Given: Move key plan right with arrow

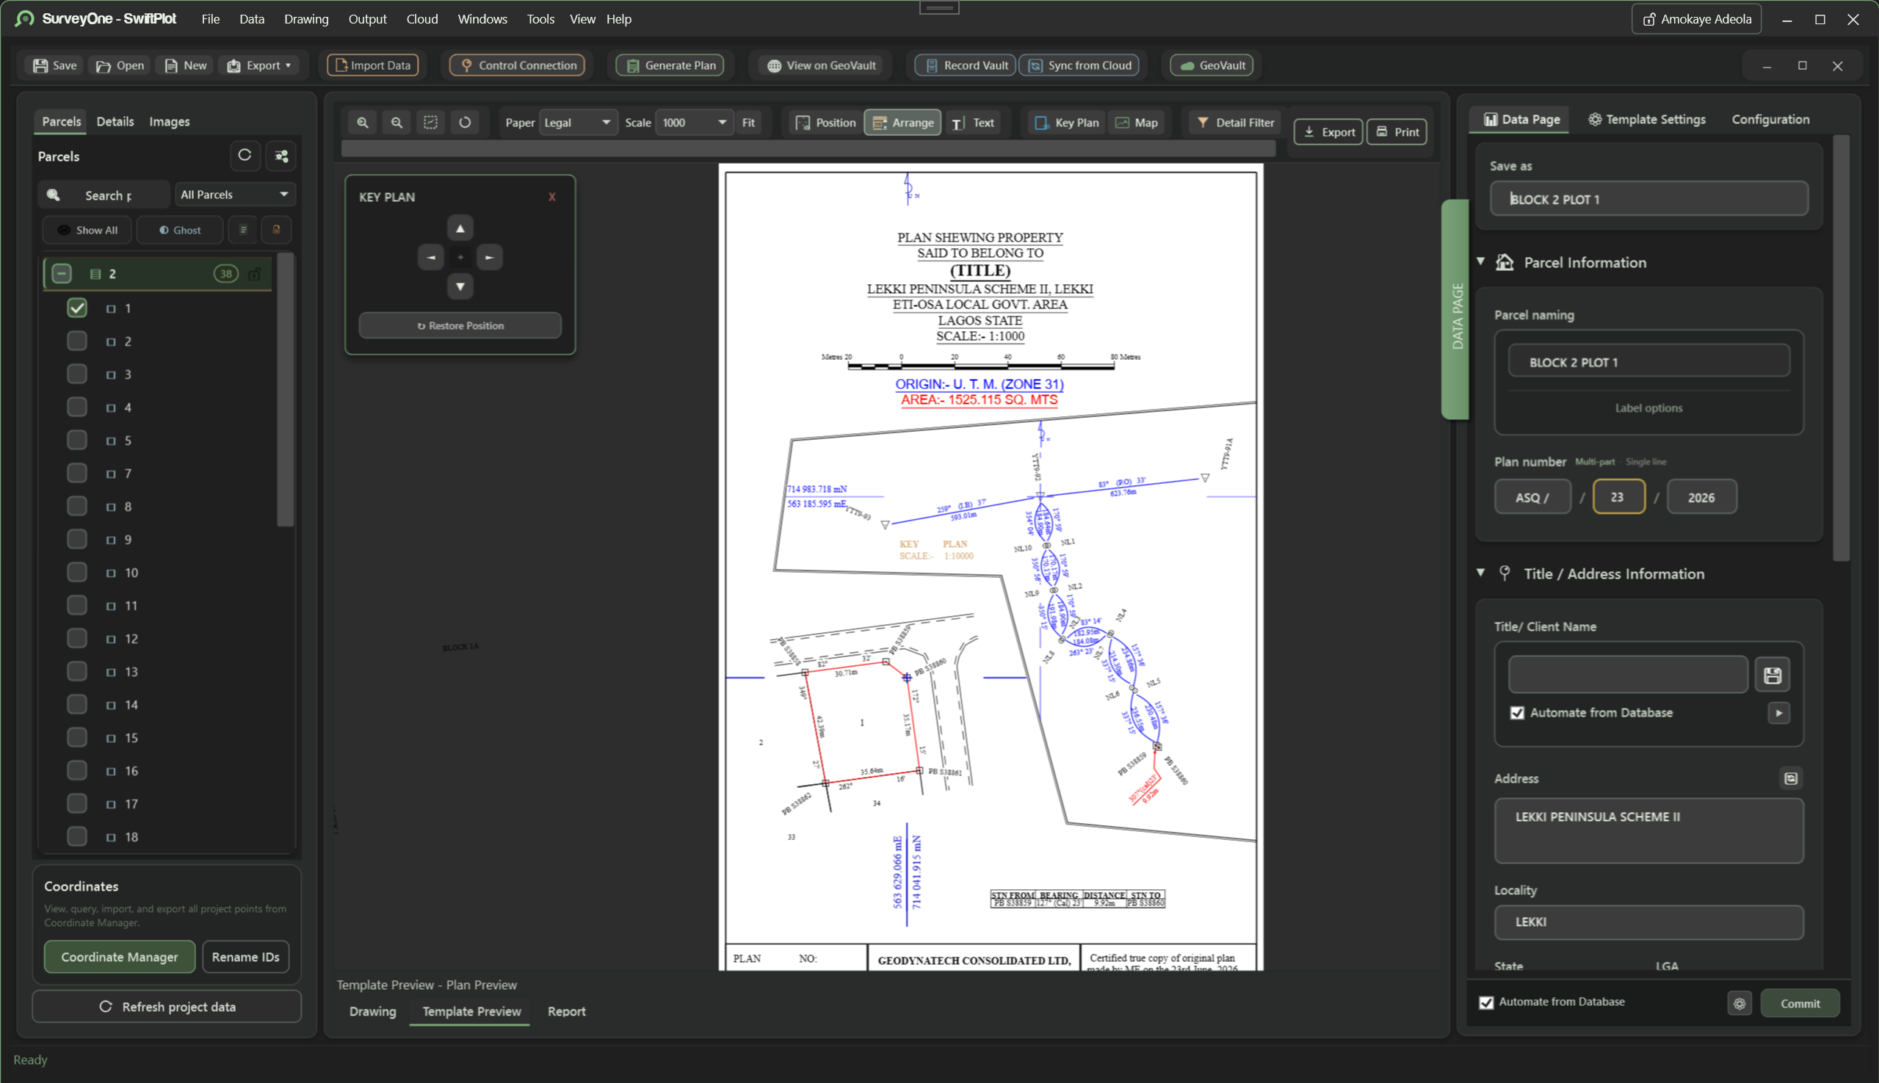Looking at the screenshot, I should coord(489,258).
